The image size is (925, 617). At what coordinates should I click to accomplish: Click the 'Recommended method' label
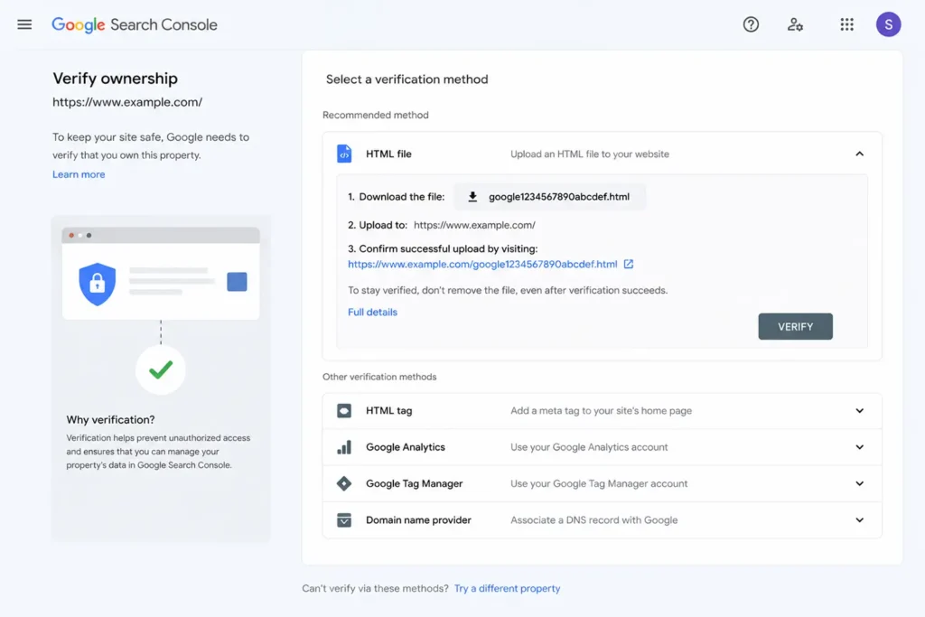tap(375, 115)
